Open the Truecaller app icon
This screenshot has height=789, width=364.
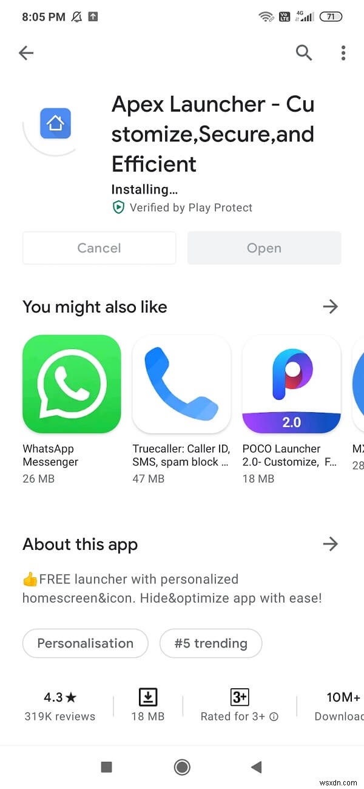click(181, 384)
